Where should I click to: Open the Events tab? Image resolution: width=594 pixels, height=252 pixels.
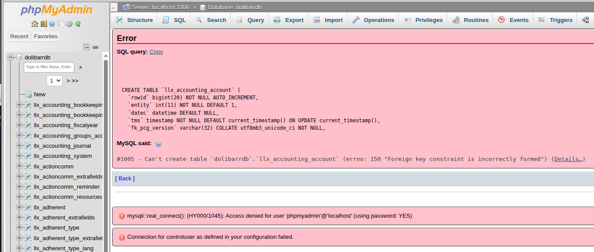pyautogui.click(x=513, y=20)
